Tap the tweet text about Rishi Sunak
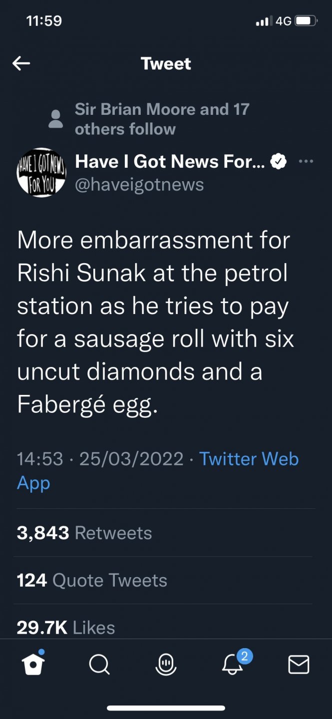 point(155,322)
